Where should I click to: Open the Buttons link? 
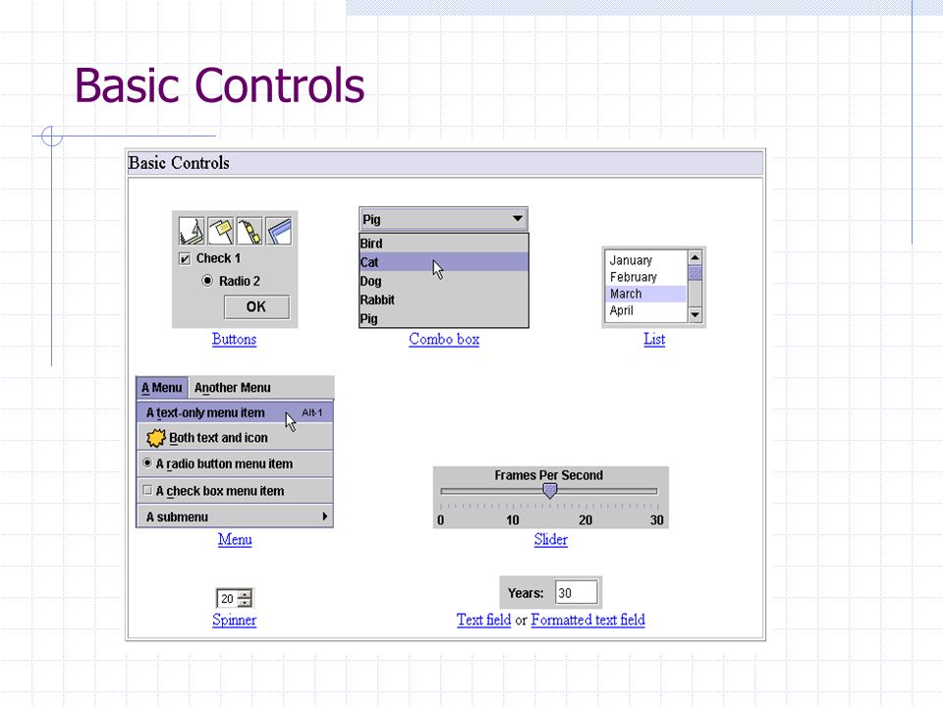(x=234, y=339)
